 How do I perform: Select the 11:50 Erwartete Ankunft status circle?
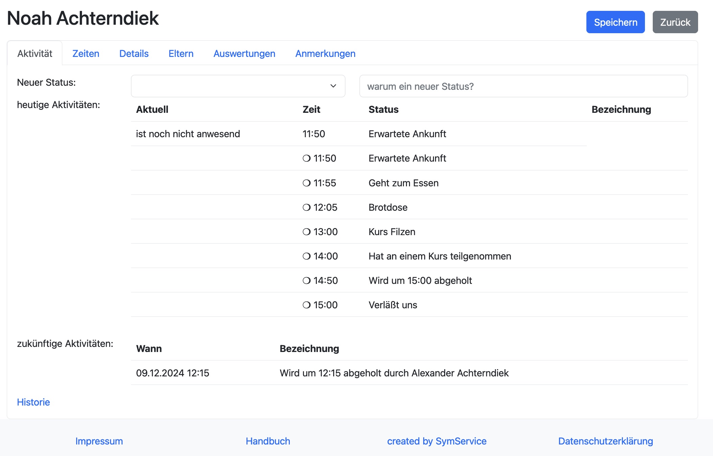pos(307,158)
